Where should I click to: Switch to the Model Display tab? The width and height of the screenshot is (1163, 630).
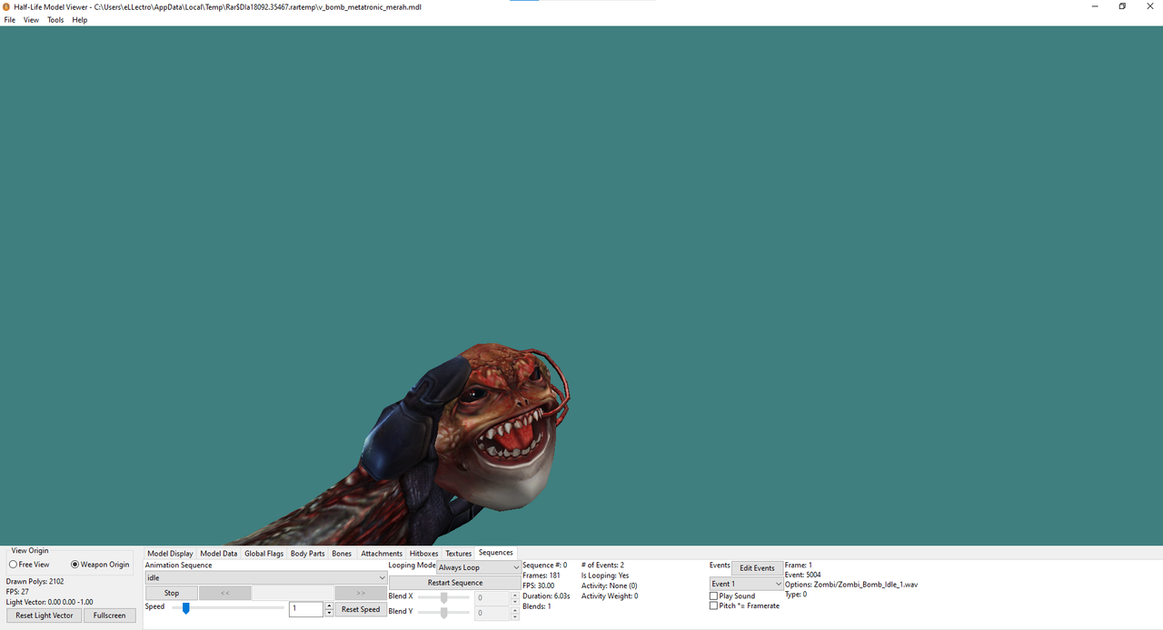(170, 553)
